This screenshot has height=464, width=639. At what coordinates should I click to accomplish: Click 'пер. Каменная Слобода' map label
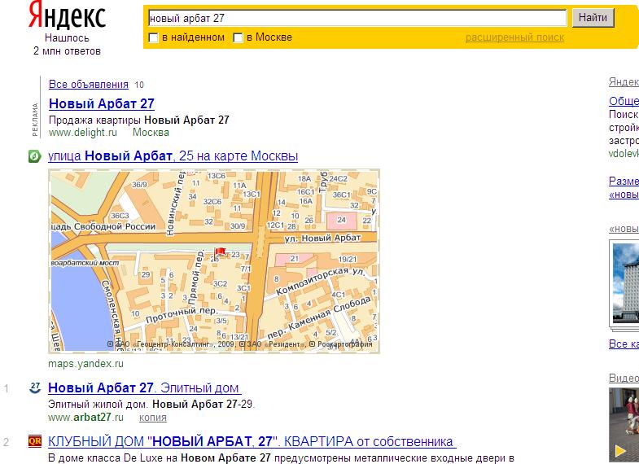(319, 318)
